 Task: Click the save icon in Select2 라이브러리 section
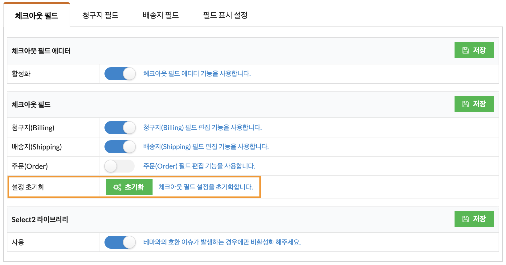466,219
